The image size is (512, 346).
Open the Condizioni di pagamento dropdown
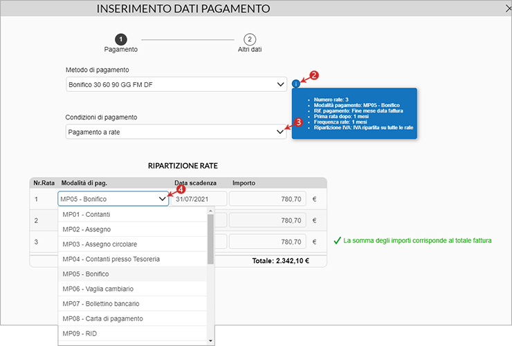(x=176, y=132)
